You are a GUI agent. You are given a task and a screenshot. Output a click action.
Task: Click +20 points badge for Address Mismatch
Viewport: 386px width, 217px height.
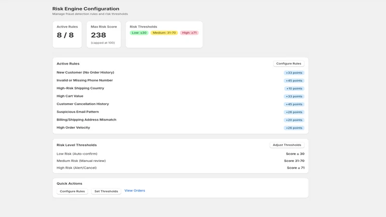coord(294,120)
